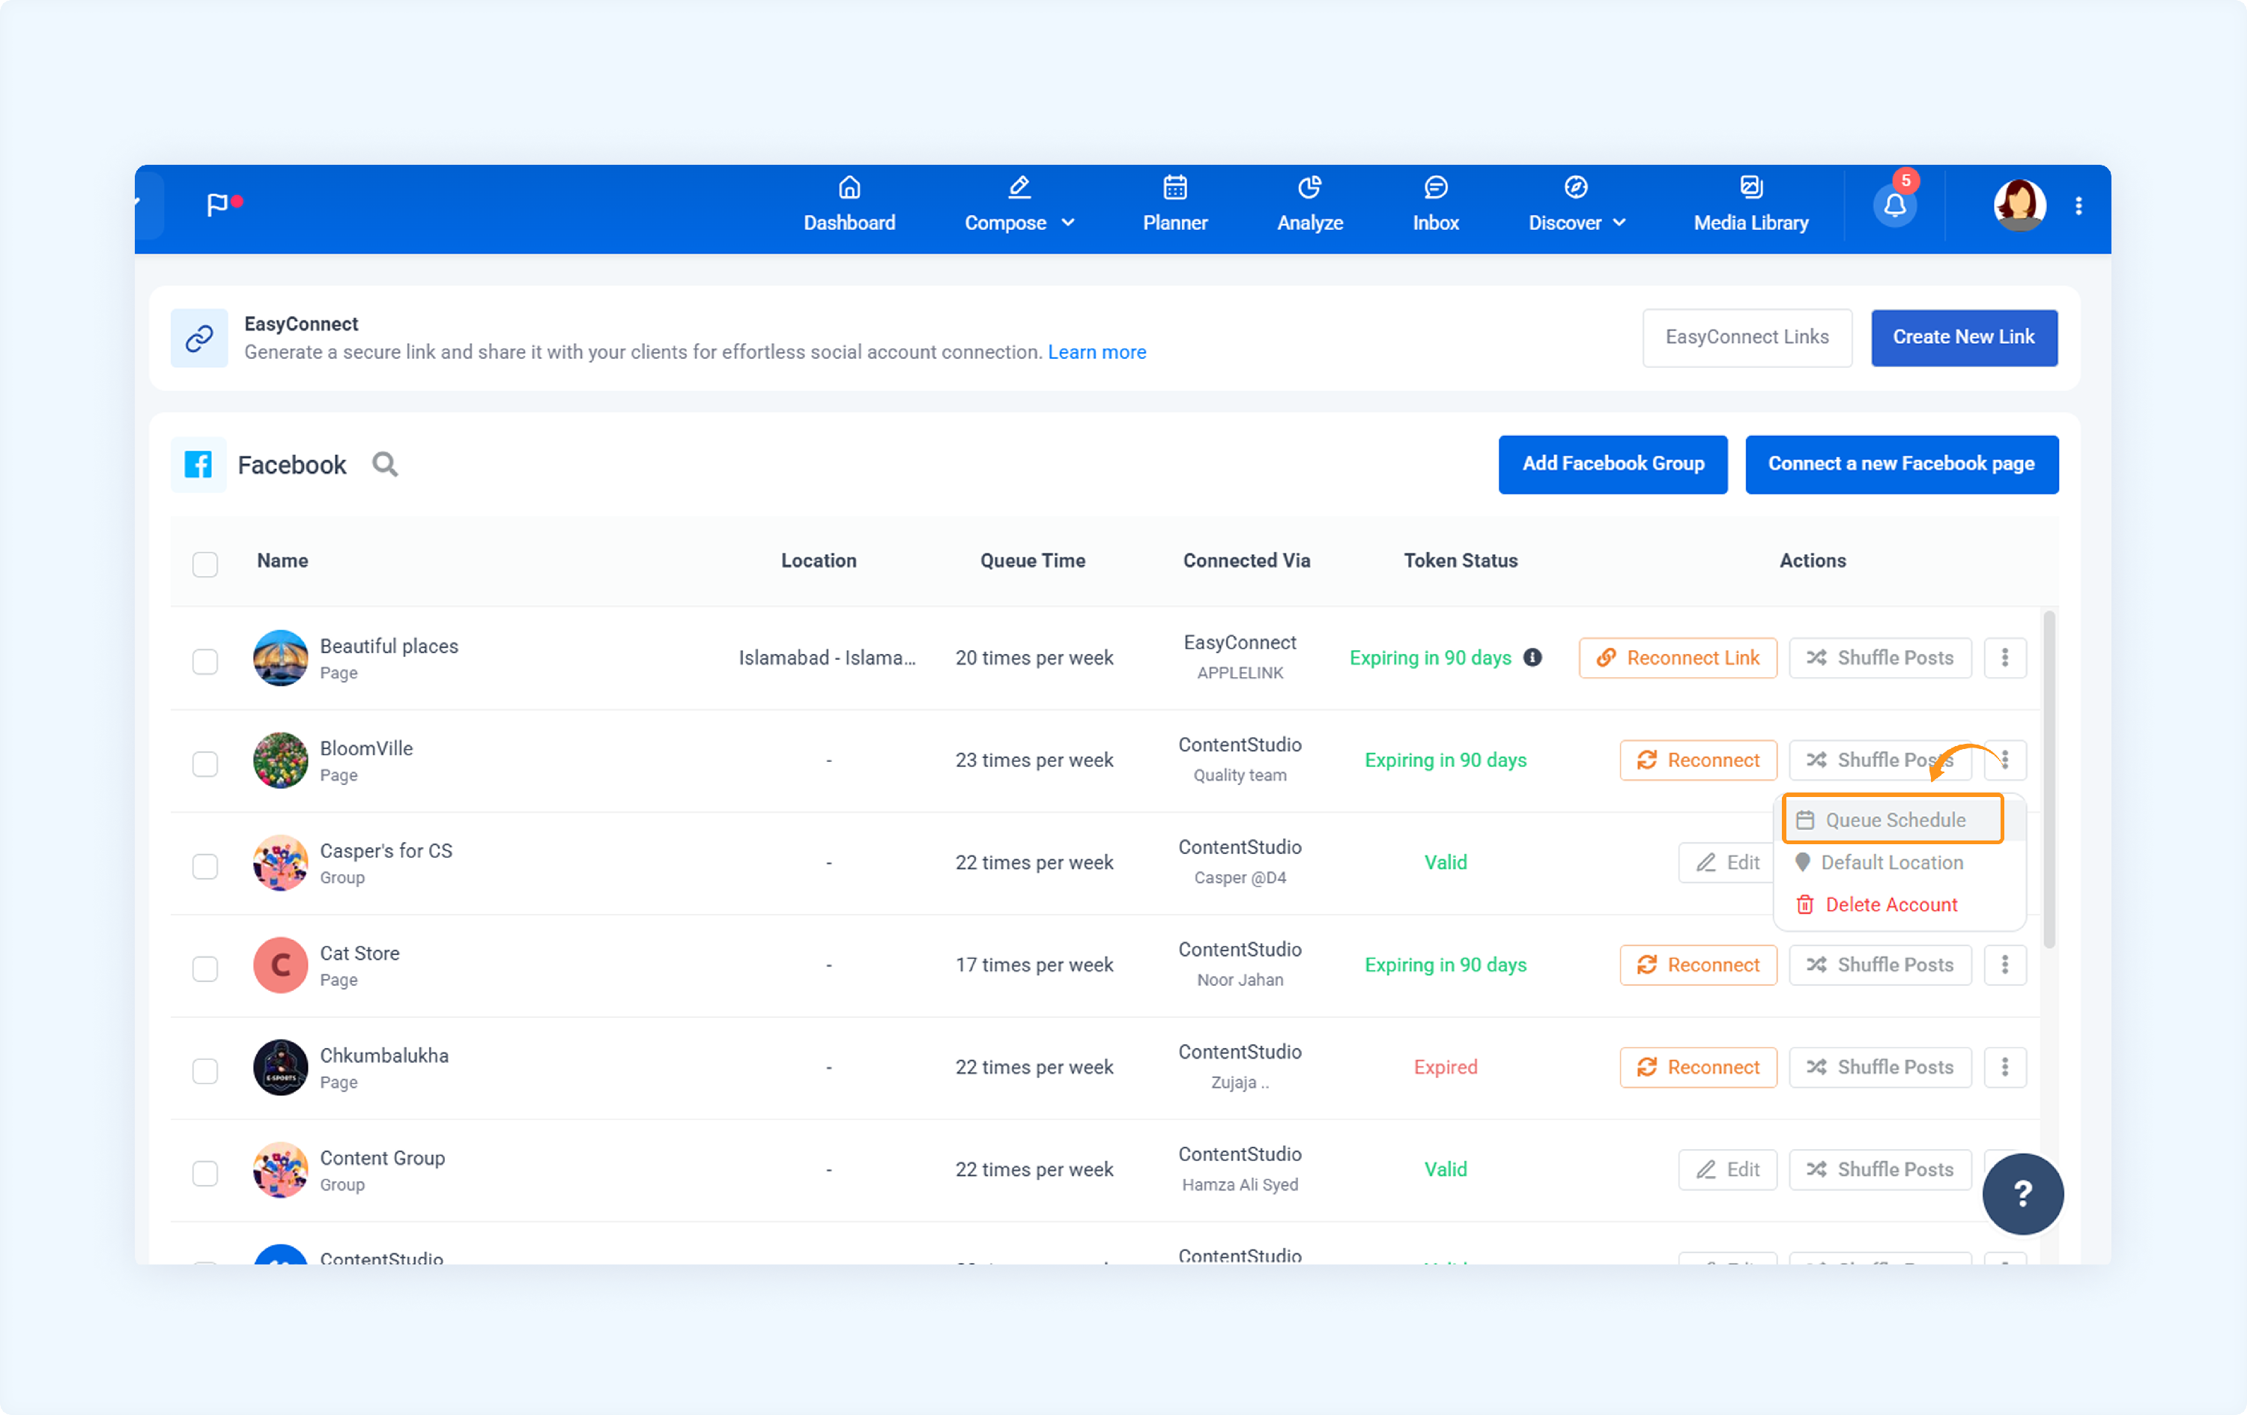The height and width of the screenshot is (1415, 2247).
Task: Click the "Islamabad - Islama..." location cell
Action: (x=827, y=658)
